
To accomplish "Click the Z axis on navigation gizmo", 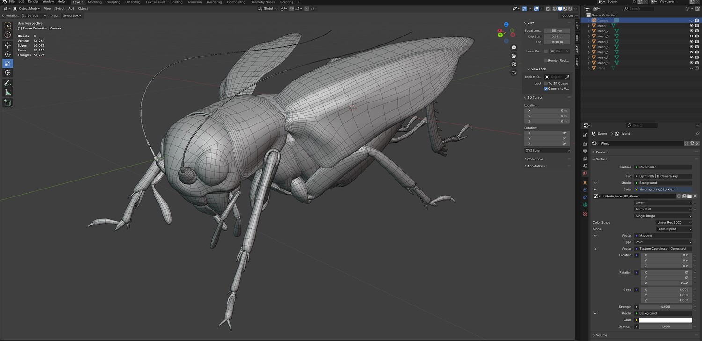I will point(506,24).
